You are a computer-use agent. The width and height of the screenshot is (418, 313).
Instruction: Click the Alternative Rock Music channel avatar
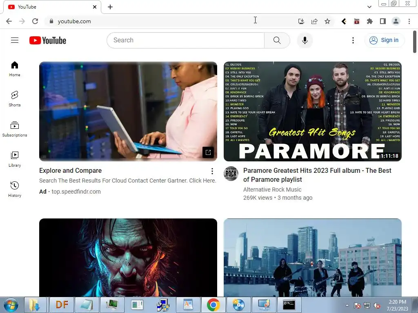click(x=231, y=174)
